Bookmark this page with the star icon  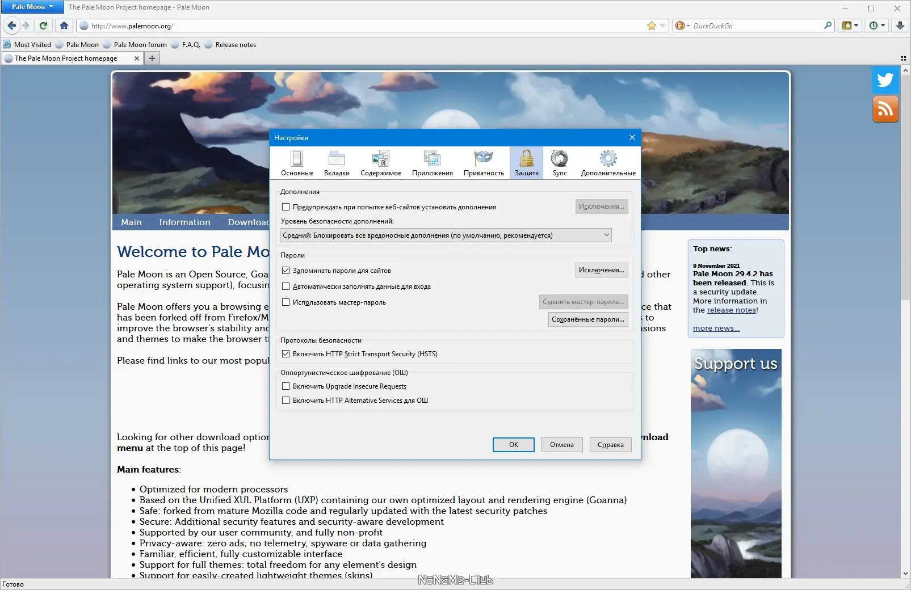(652, 26)
